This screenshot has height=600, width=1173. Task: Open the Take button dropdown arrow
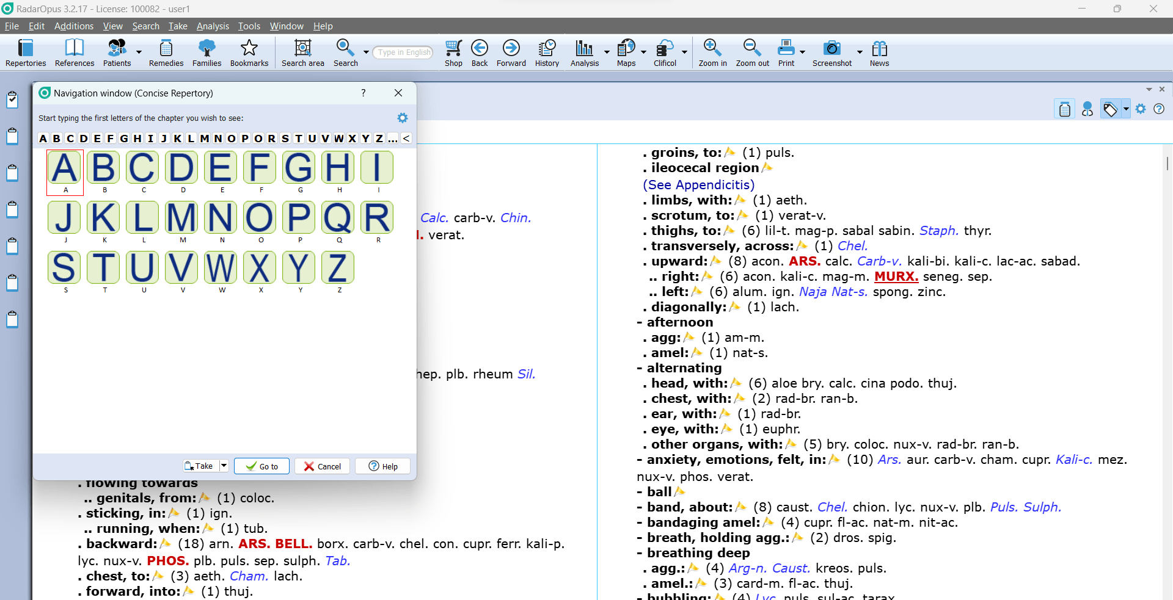tap(224, 466)
